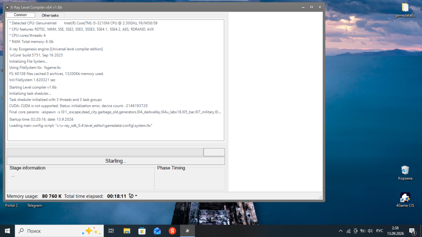
Task: Click the "Initializing task sheduler..." line
Action: click(30, 93)
